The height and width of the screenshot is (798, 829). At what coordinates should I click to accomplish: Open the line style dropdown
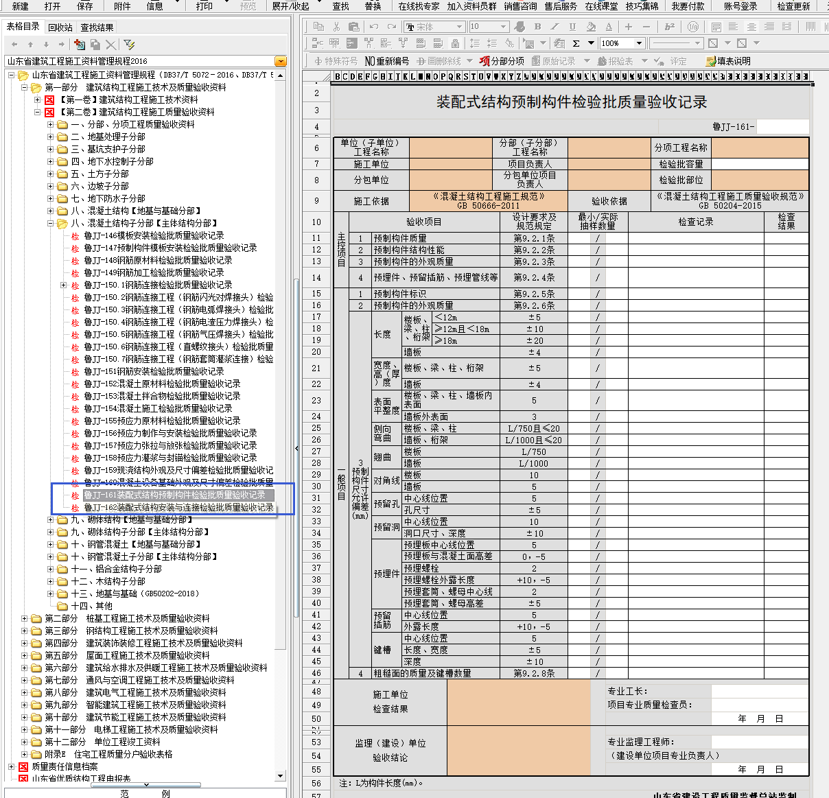(x=697, y=43)
